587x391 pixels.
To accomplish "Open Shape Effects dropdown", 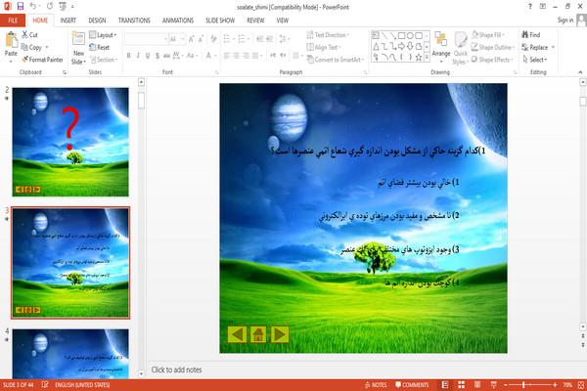I will 492,60.
